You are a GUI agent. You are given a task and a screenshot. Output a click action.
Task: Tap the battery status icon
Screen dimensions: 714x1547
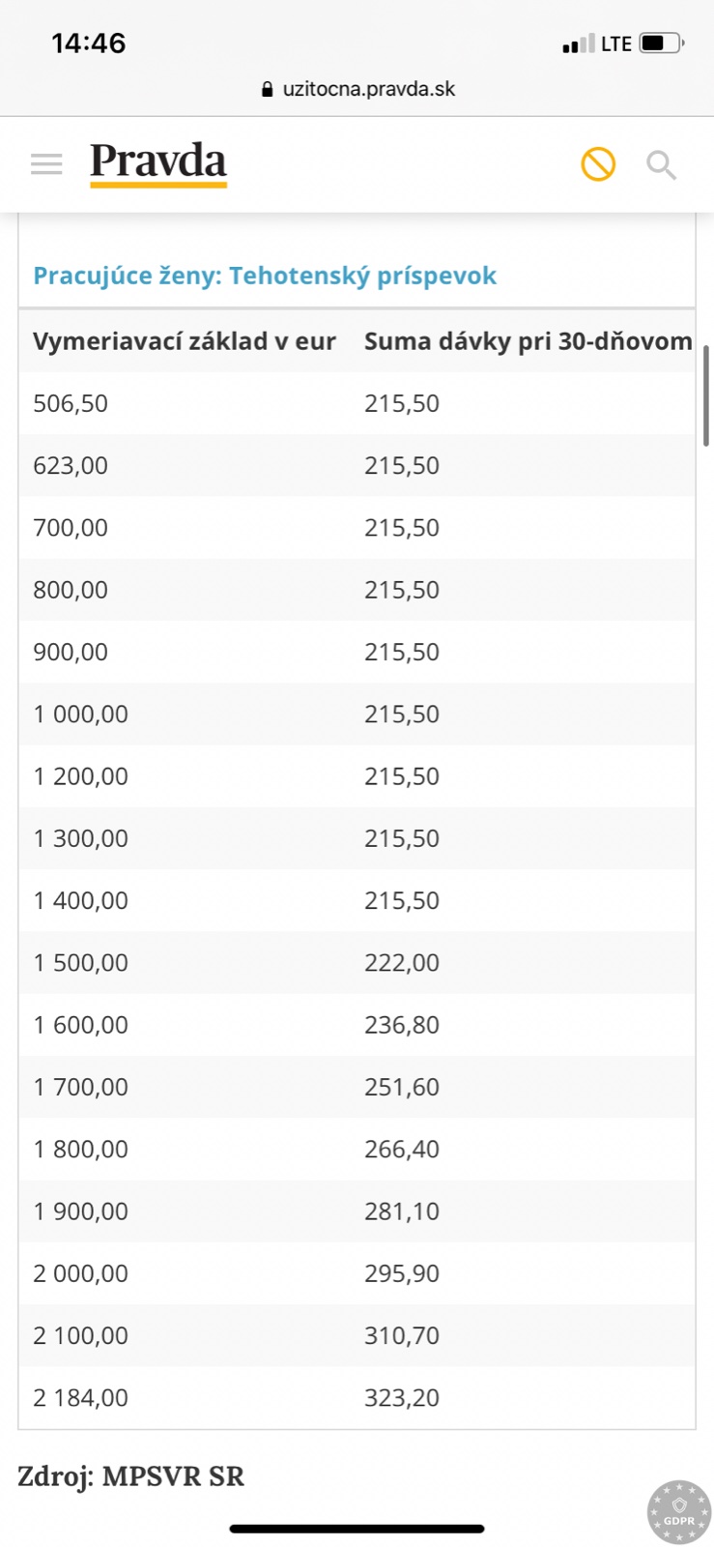661,44
